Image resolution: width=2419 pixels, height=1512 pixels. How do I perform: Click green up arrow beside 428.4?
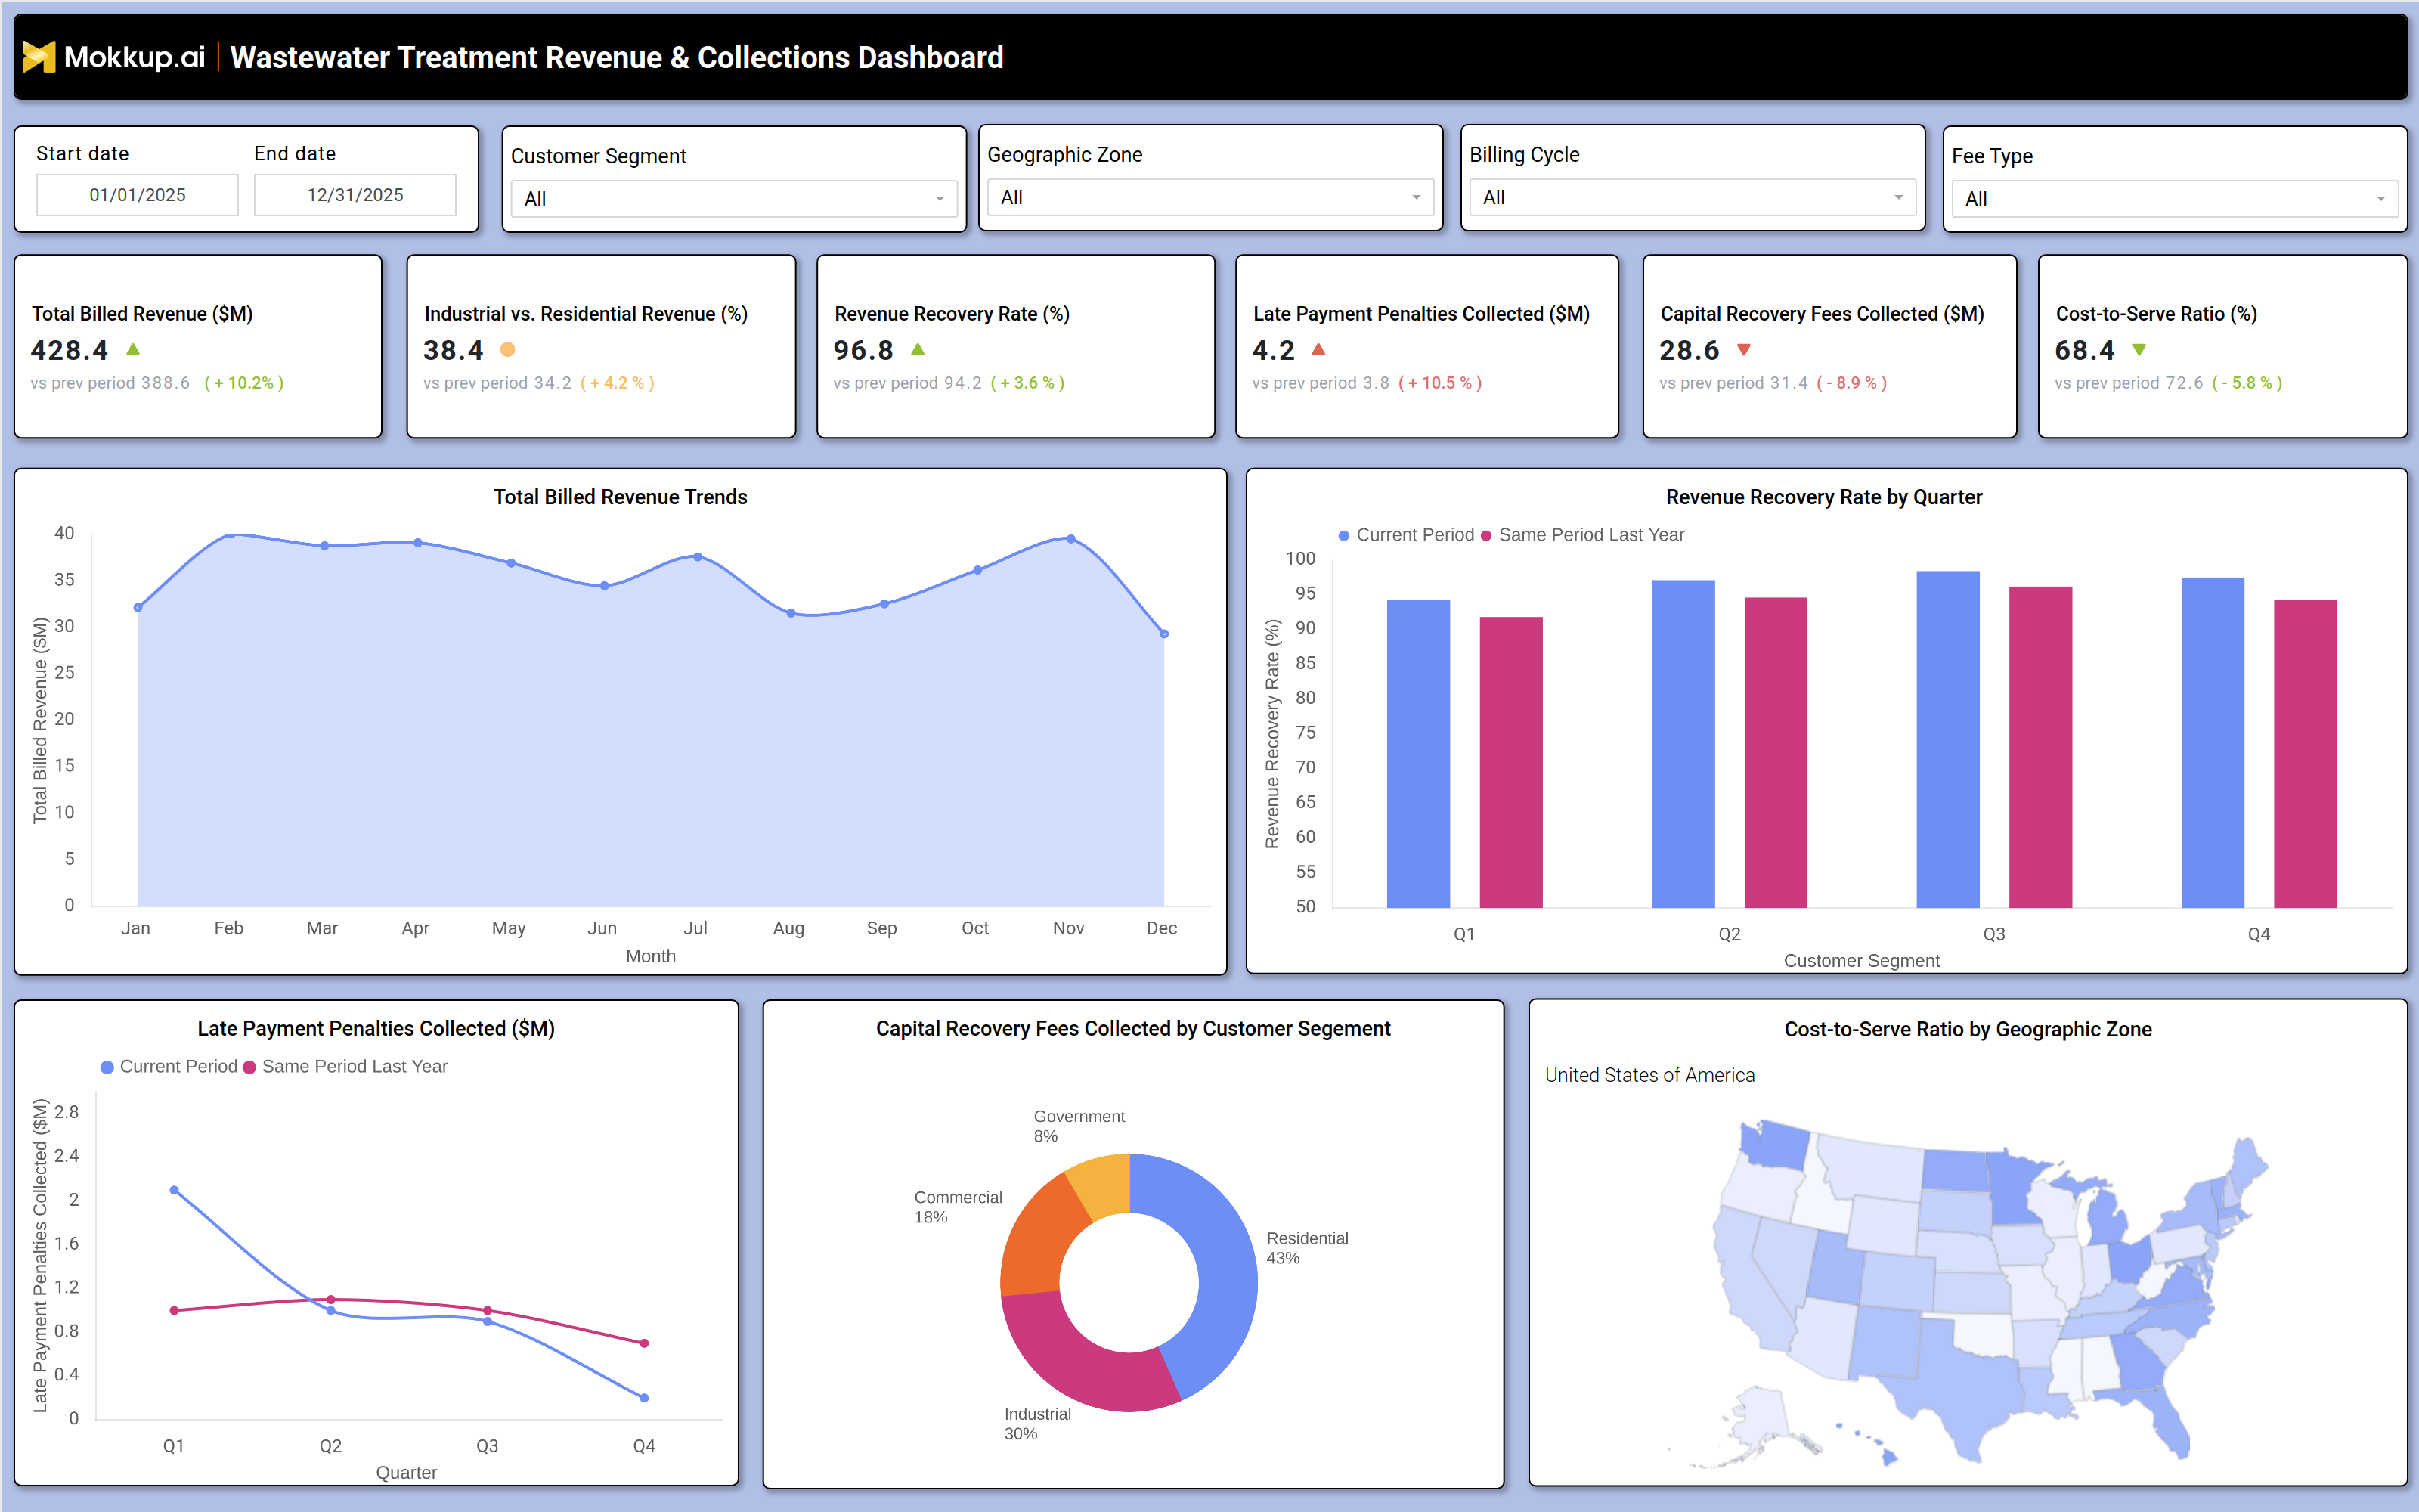tap(133, 349)
